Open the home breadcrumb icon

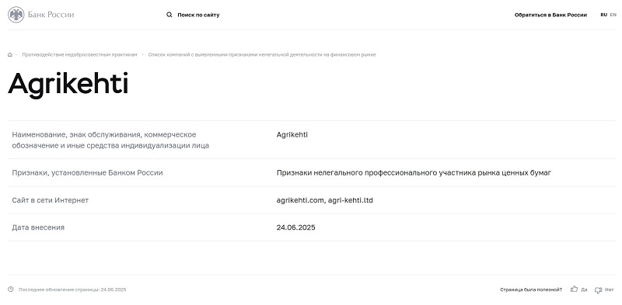[10, 54]
